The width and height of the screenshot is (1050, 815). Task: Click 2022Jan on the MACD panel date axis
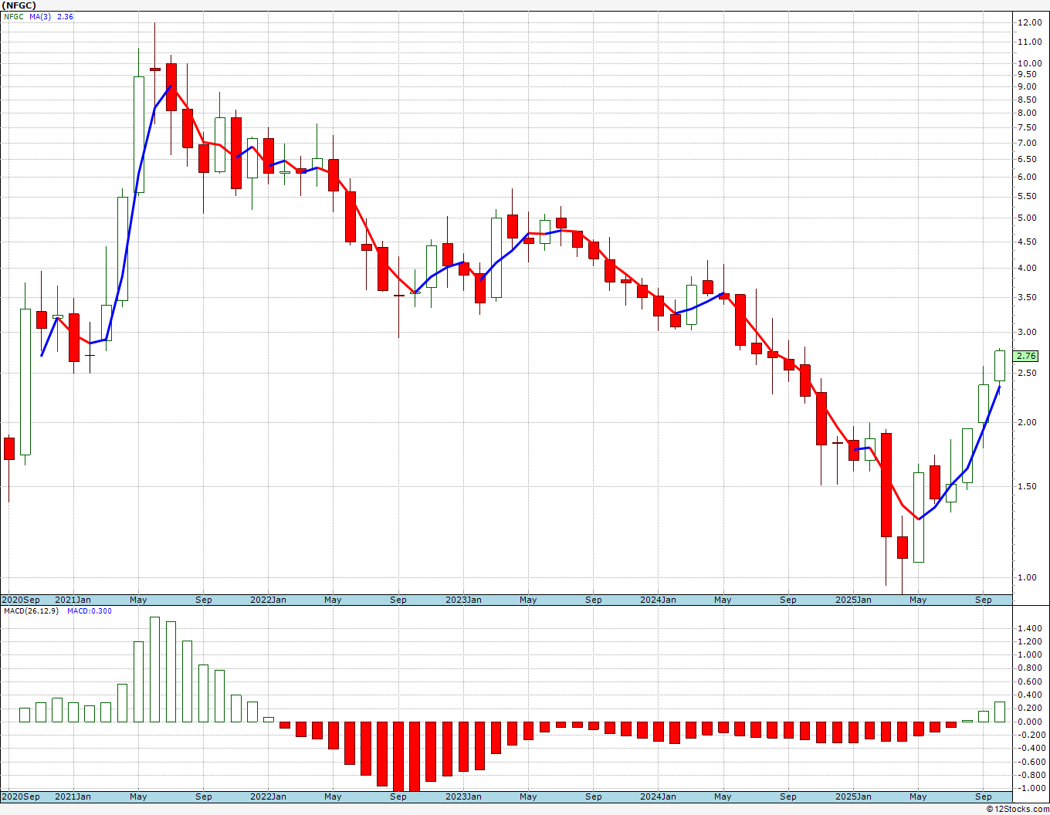(268, 796)
